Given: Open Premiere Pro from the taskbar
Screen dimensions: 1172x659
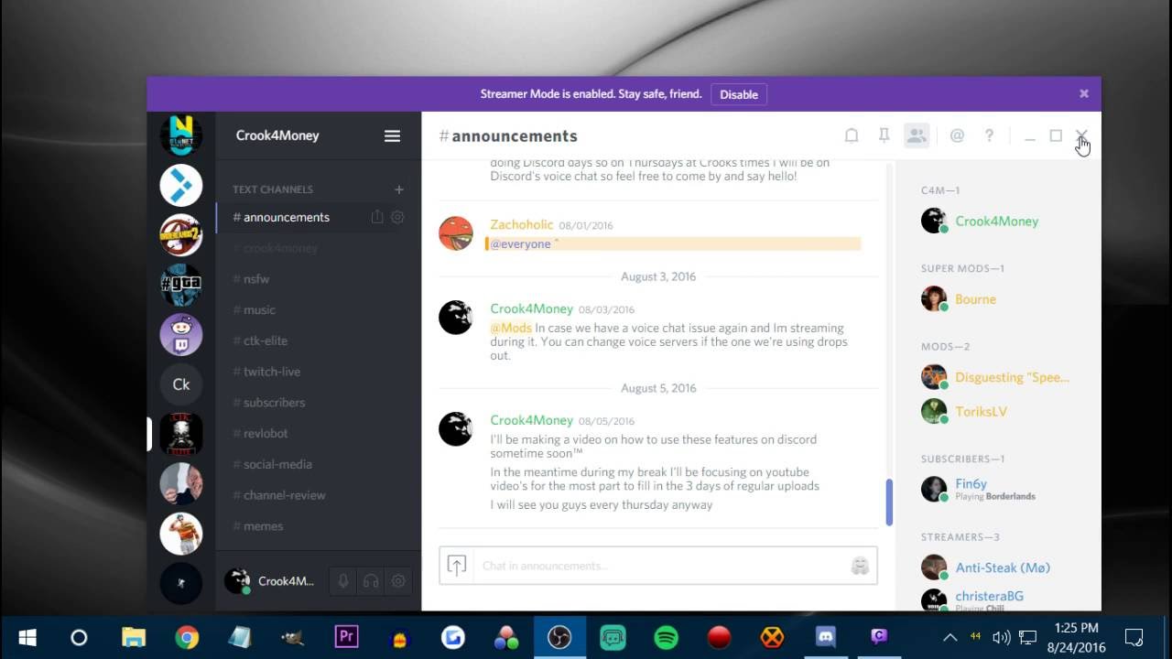Looking at the screenshot, I should coord(347,637).
